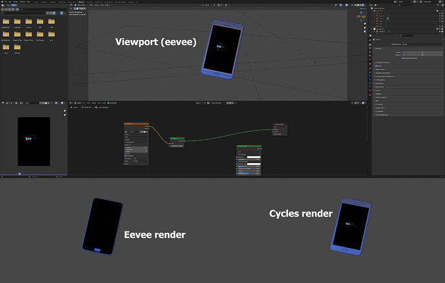Click the file browser filter icon

[61, 13]
